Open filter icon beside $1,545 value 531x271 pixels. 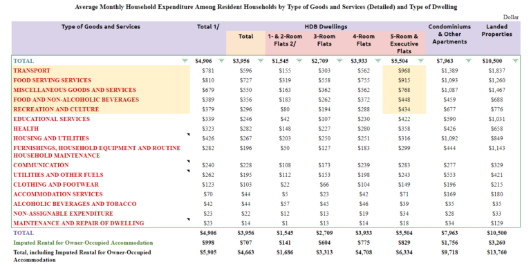299,61
